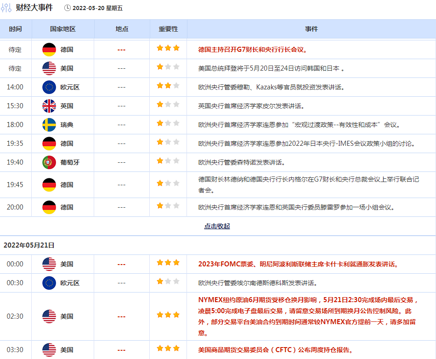Click the clock icon before 2022-05-20

[68, 8]
